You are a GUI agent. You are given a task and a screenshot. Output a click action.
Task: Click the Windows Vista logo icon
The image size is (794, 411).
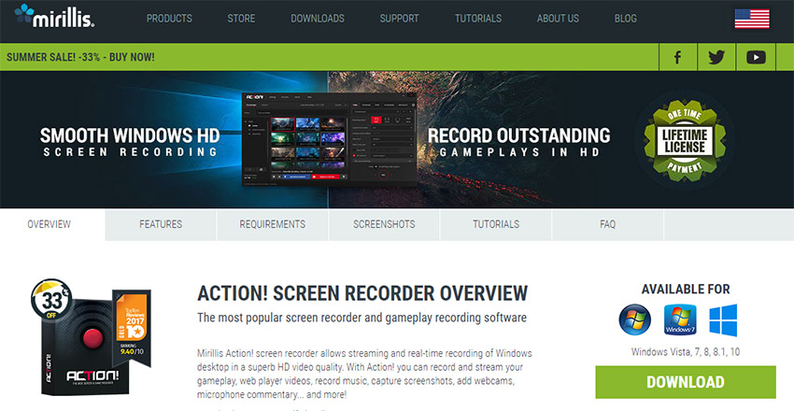[x=635, y=319]
